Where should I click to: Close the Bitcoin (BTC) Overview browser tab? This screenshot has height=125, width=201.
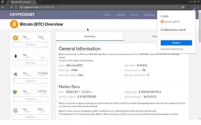coord(34,2)
